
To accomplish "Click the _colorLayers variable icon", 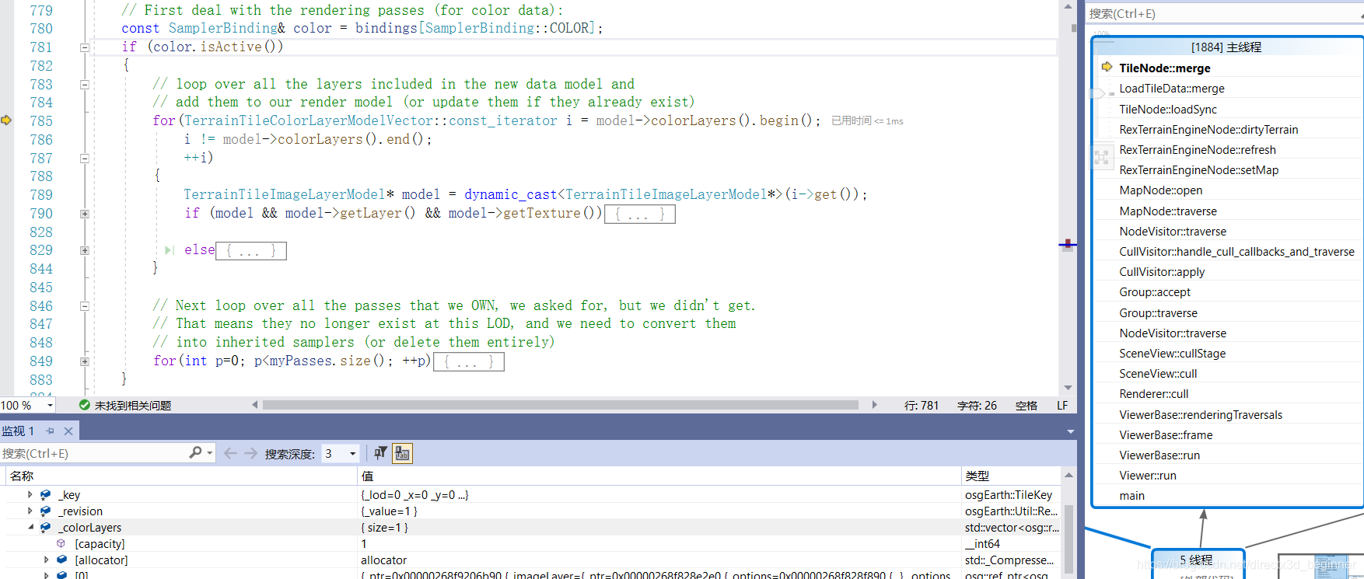I will (x=46, y=528).
